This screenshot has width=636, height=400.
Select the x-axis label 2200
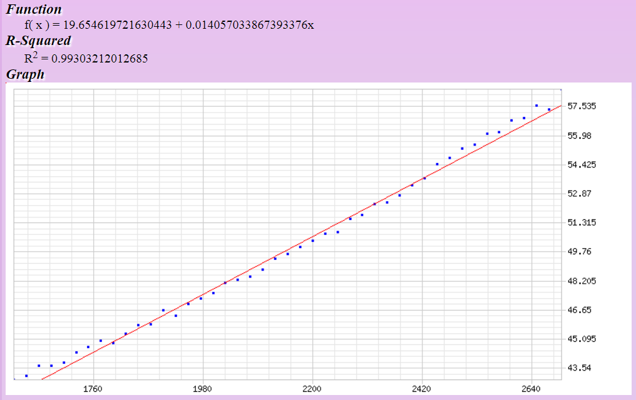pos(312,388)
